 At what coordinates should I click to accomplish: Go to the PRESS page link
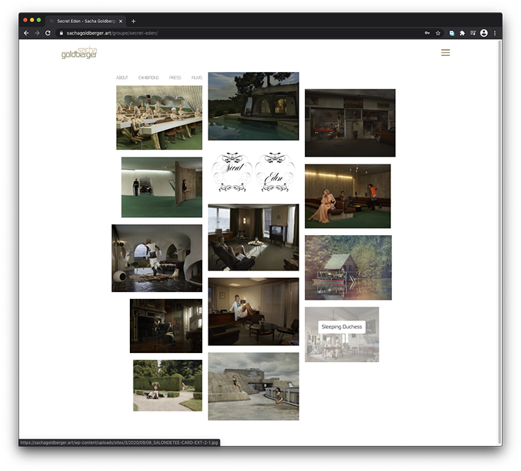pos(175,78)
